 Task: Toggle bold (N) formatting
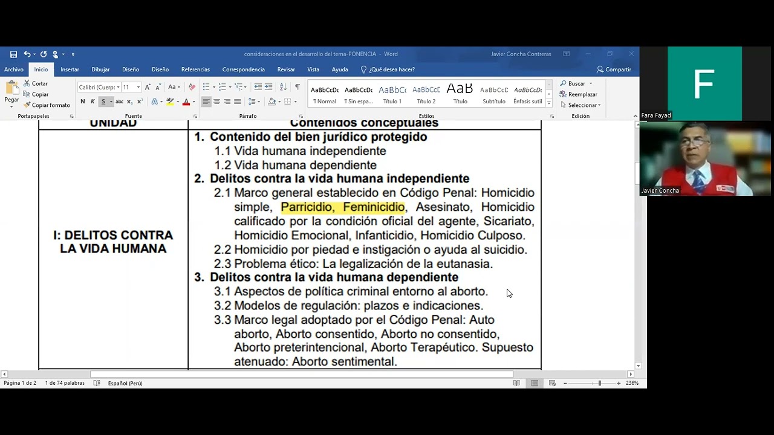click(x=83, y=101)
